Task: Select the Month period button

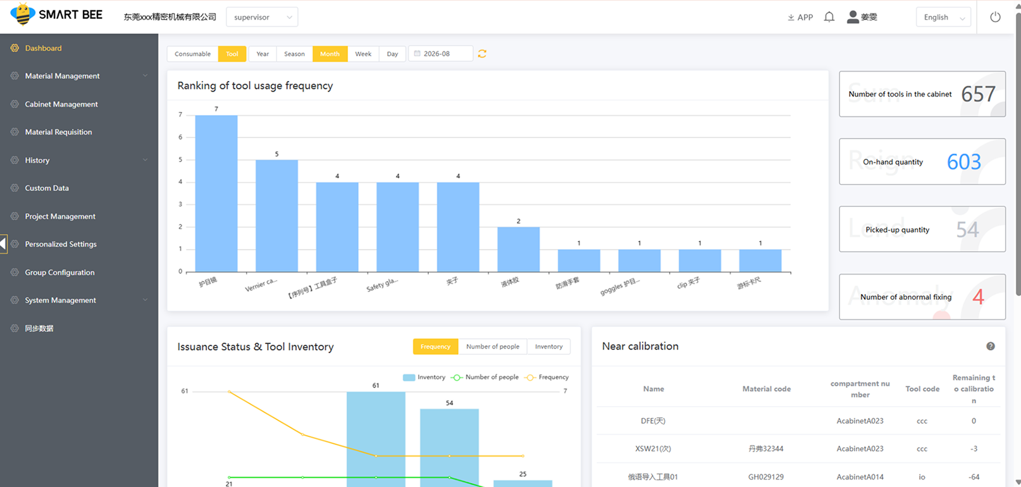Action: pyautogui.click(x=330, y=54)
